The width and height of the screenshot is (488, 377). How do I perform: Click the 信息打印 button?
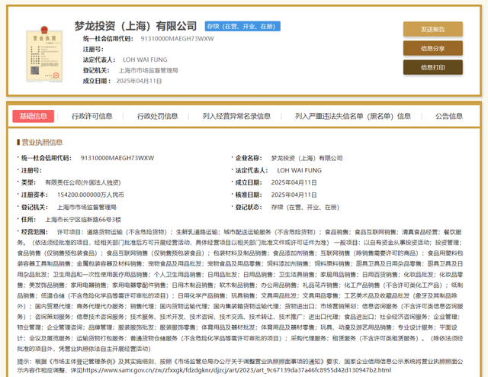pos(433,67)
